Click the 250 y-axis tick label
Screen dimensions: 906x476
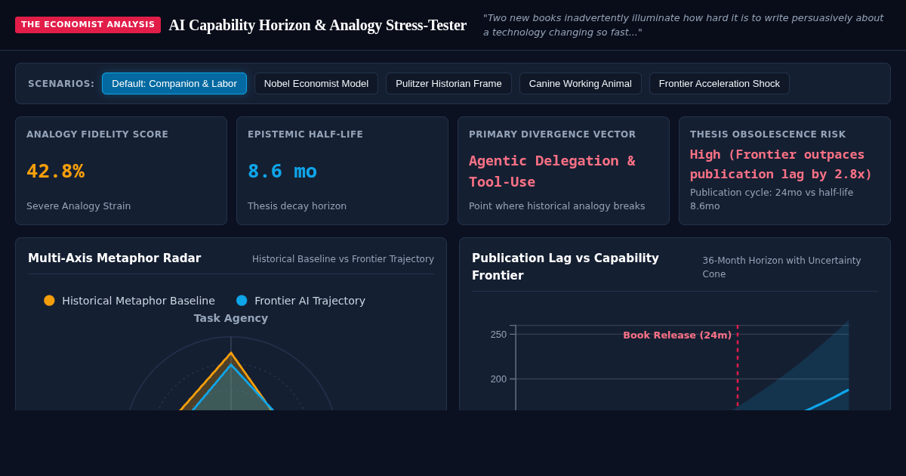tap(498, 335)
